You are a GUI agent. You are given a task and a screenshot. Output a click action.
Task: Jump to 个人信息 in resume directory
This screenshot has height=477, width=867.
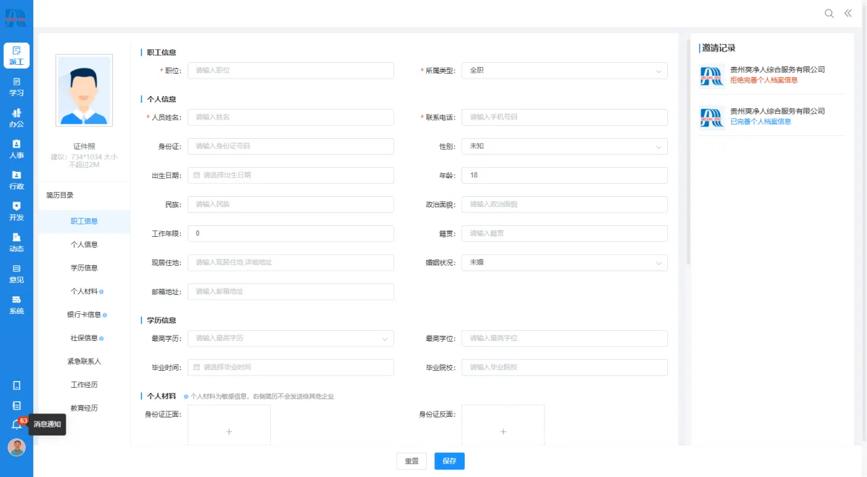point(84,244)
